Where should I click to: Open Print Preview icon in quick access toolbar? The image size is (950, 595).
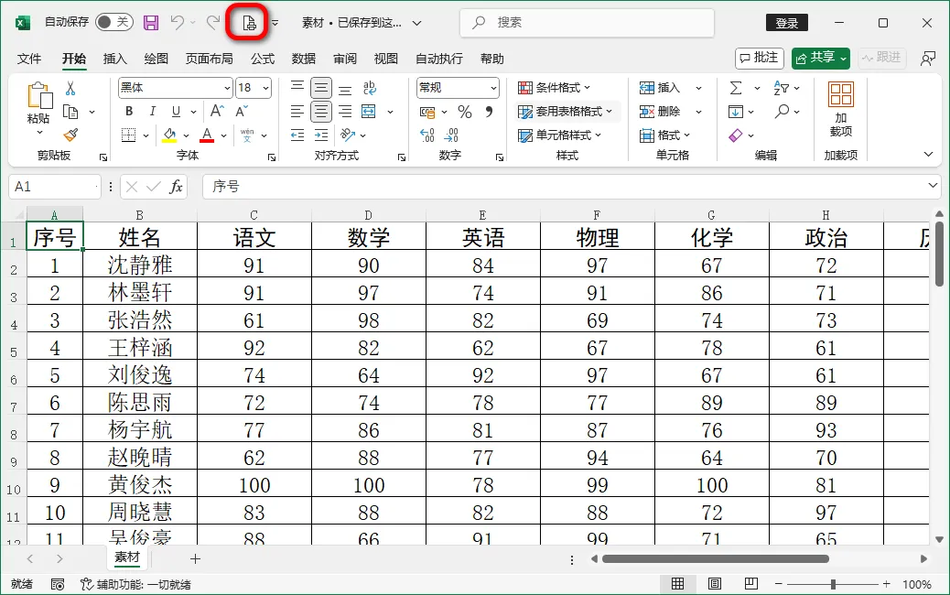click(x=249, y=23)
